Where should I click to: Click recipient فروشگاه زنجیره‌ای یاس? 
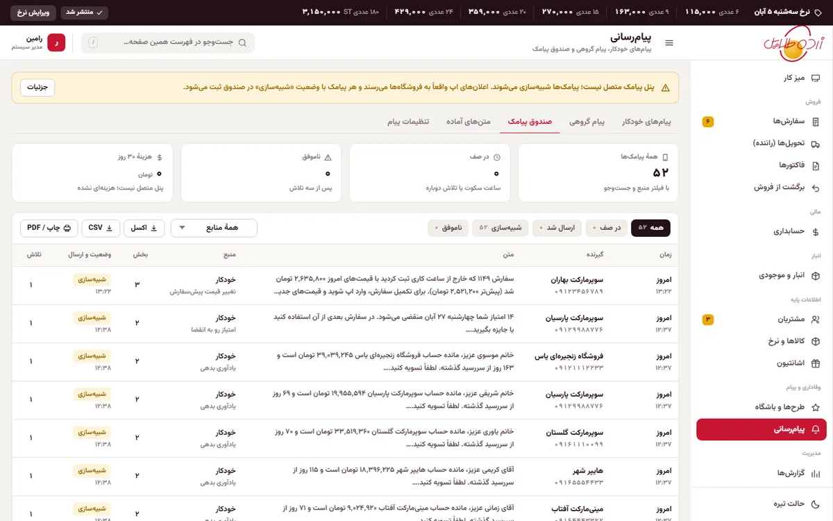pyautogui.click(x=569, y=356)
